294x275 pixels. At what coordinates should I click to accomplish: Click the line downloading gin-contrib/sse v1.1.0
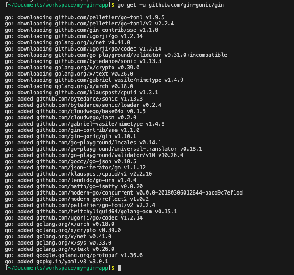pyautogui.click(x=82, y=30)
